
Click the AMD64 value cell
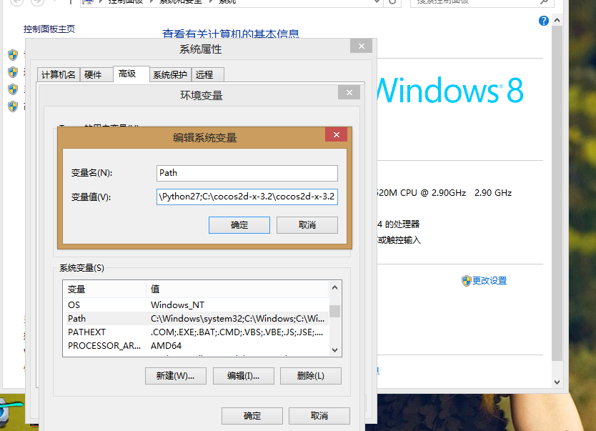pyautogui.click(x=166, y=346)
